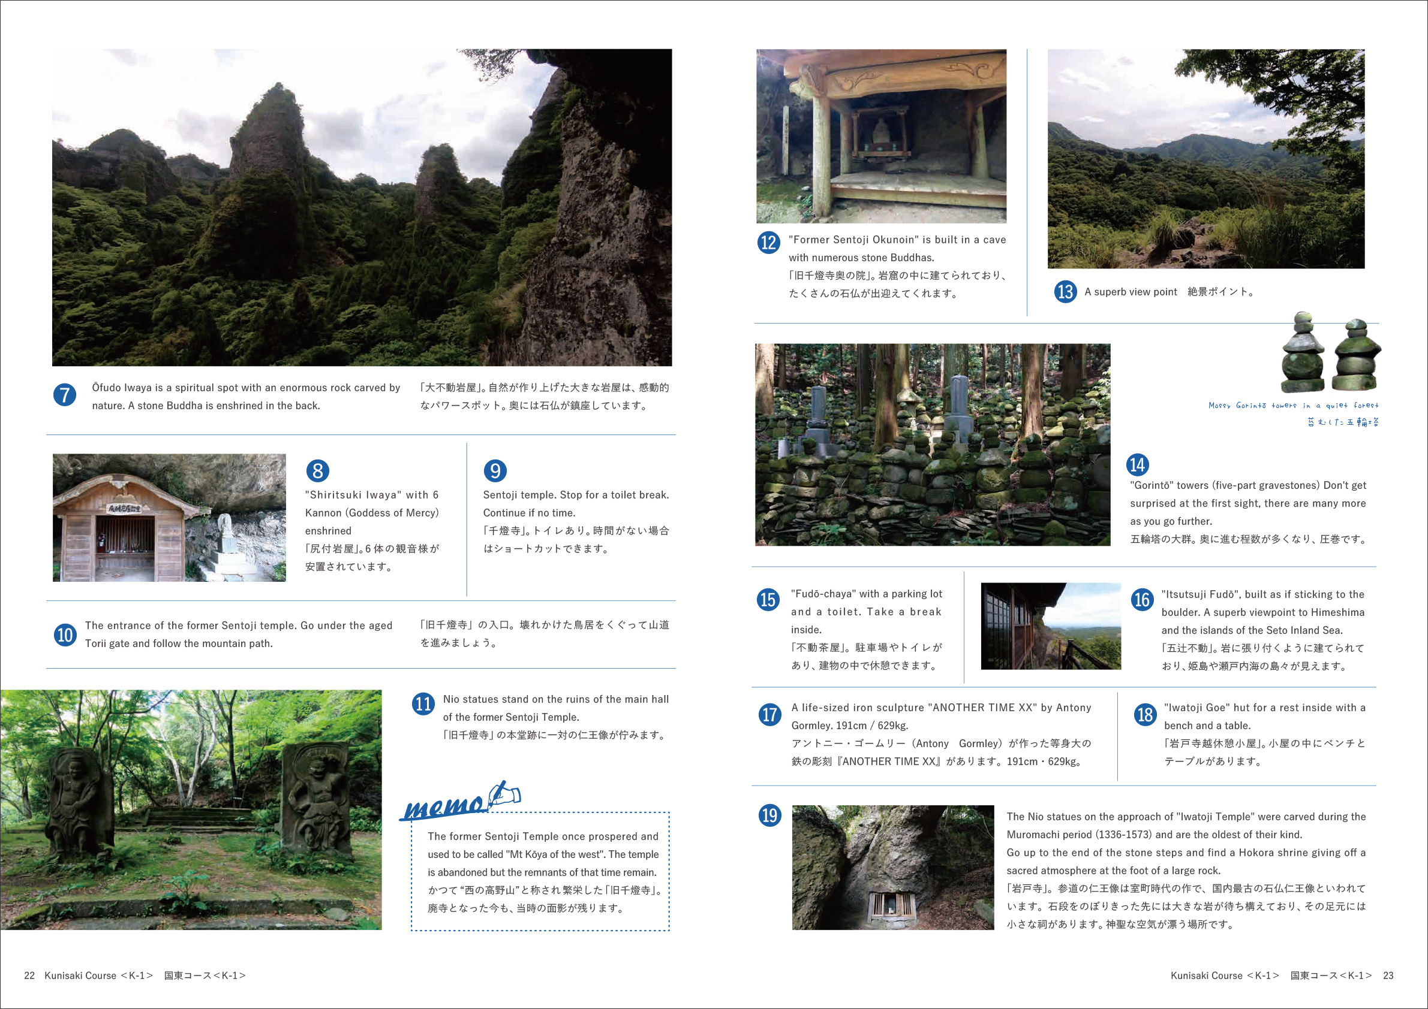Open the Ōfudo Iwaya rock peaks photo
Image resolution: width=1428 pixels, height=1009 pixels.
coord(362,207)
